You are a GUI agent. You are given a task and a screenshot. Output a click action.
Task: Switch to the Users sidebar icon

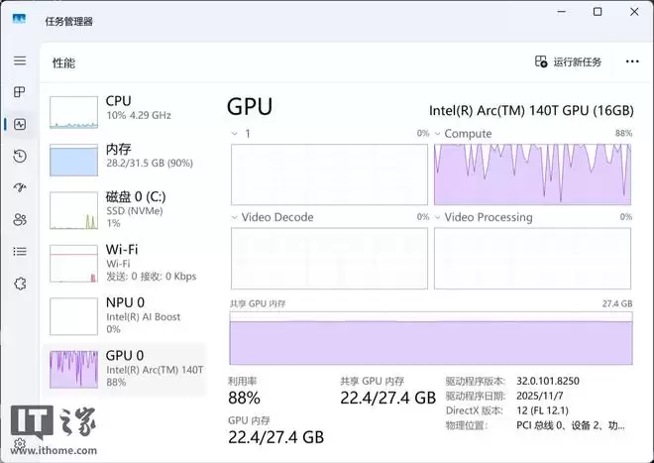coord(19,219)
